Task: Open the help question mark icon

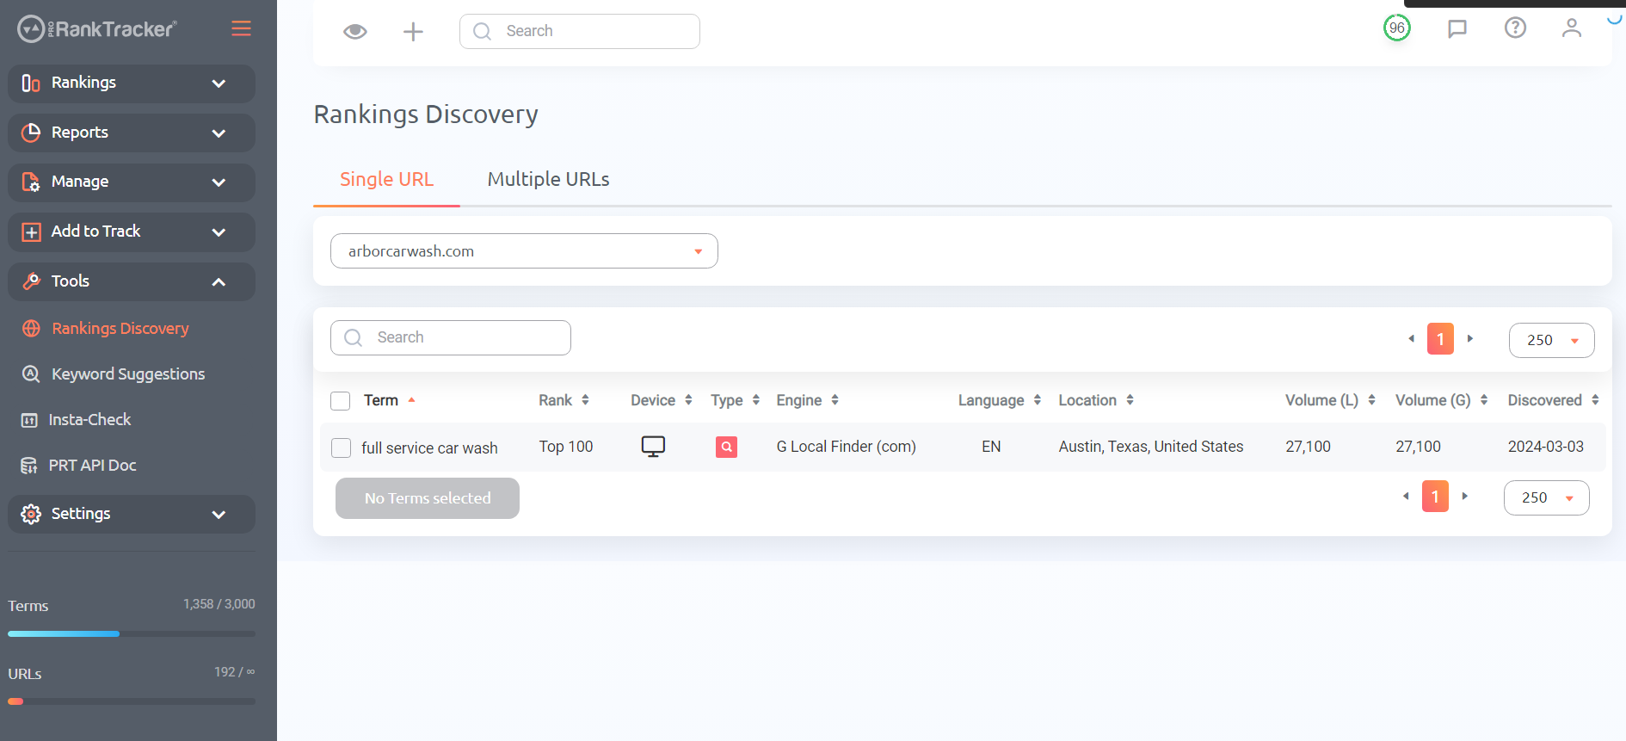Action: (x=1515, y=28)
